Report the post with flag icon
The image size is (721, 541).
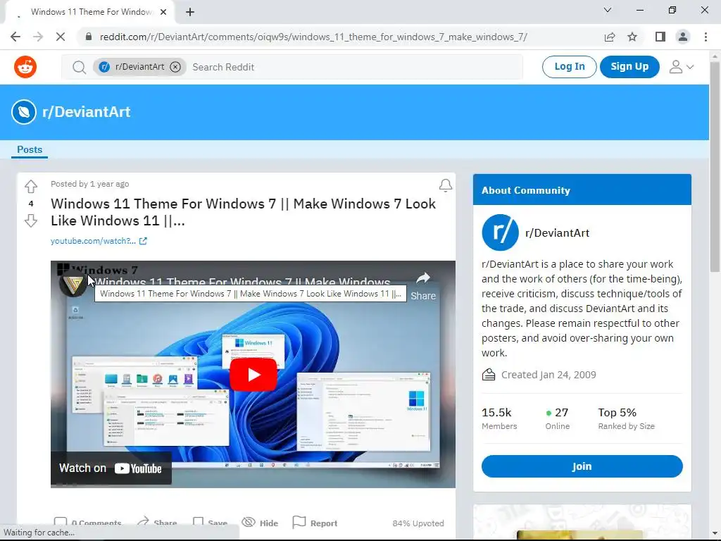pos(315,523)
